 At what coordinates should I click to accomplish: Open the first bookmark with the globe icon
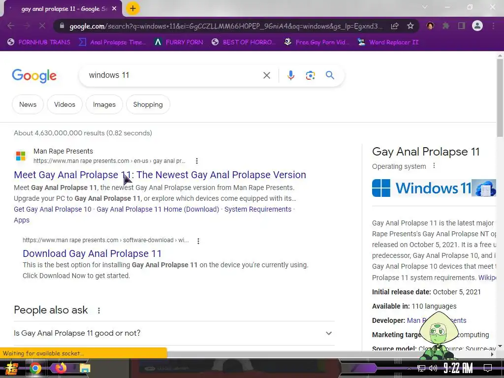pyautogui.click(x=38, y=42)
